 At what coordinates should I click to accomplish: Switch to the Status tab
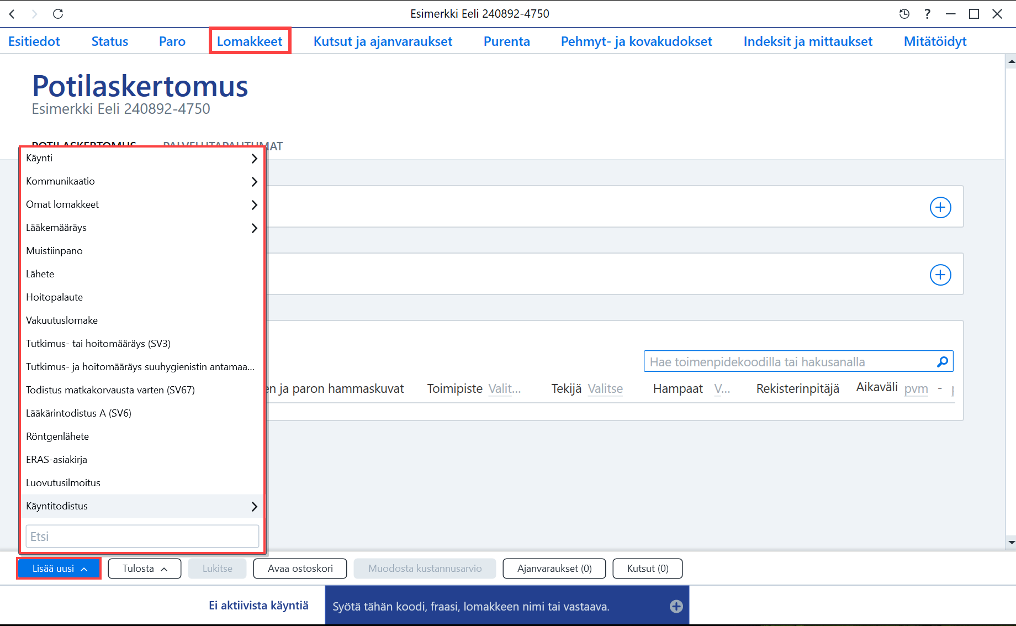[x=110, y=41]
